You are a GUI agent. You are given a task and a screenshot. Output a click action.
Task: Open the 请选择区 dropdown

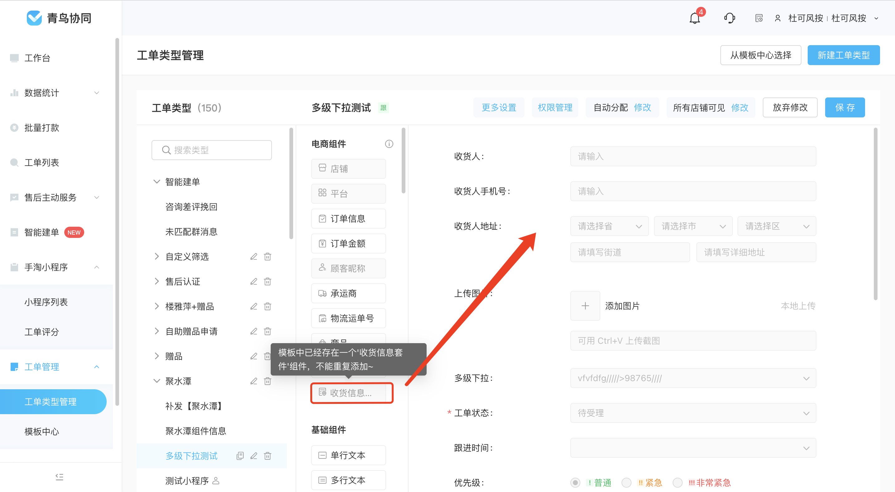(776, 226)
